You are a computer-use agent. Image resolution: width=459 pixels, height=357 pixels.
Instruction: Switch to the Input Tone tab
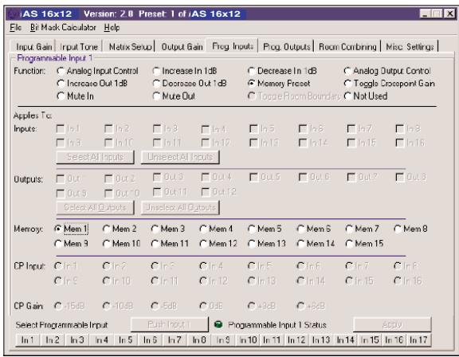click(x=78, y=46)
